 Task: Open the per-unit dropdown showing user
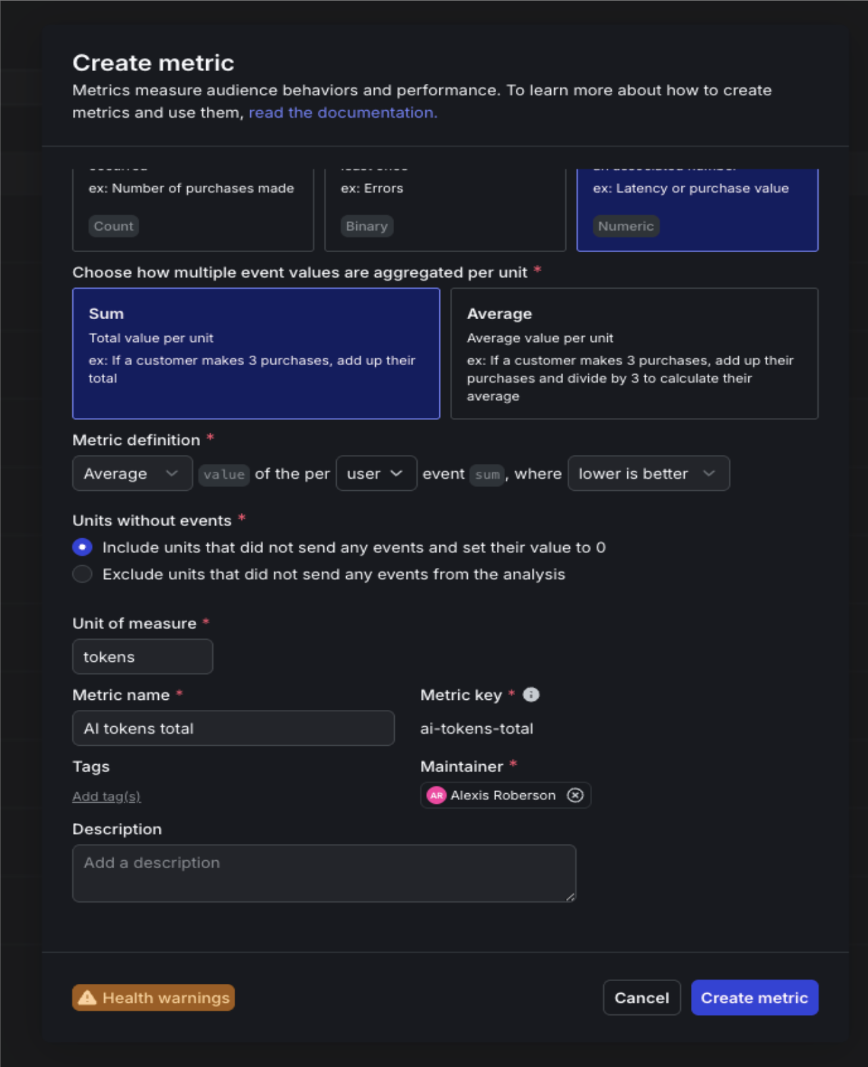click(376, 473)
